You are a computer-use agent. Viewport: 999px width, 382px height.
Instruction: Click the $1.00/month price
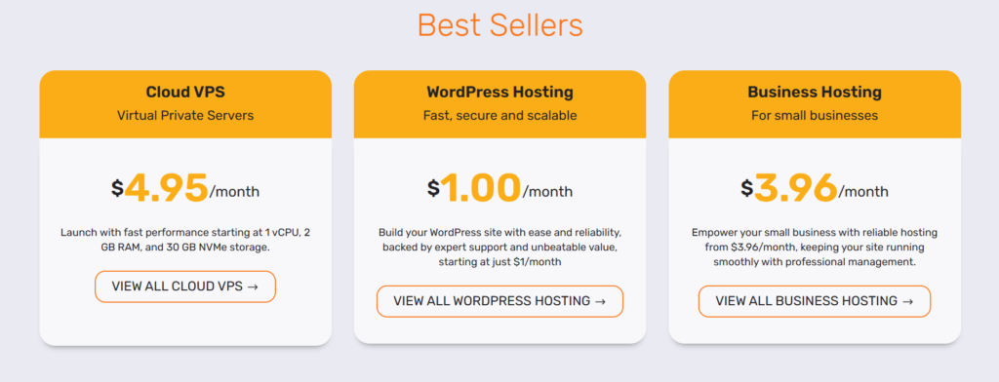500,188
